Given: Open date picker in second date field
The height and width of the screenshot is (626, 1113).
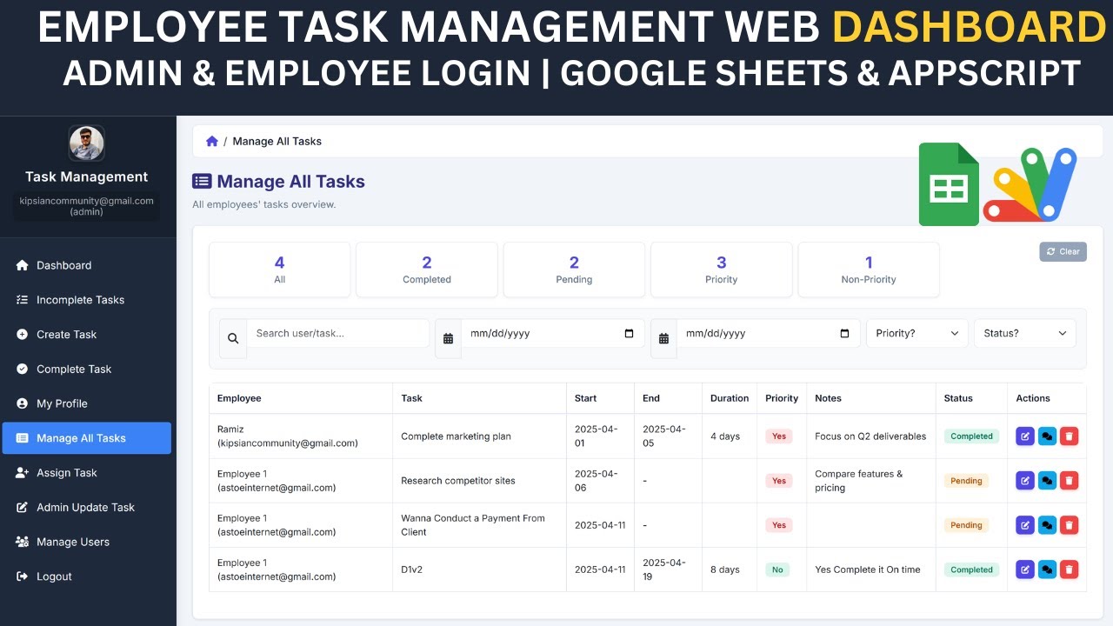Looking at the screenshot, I should (x=845, y=334).
